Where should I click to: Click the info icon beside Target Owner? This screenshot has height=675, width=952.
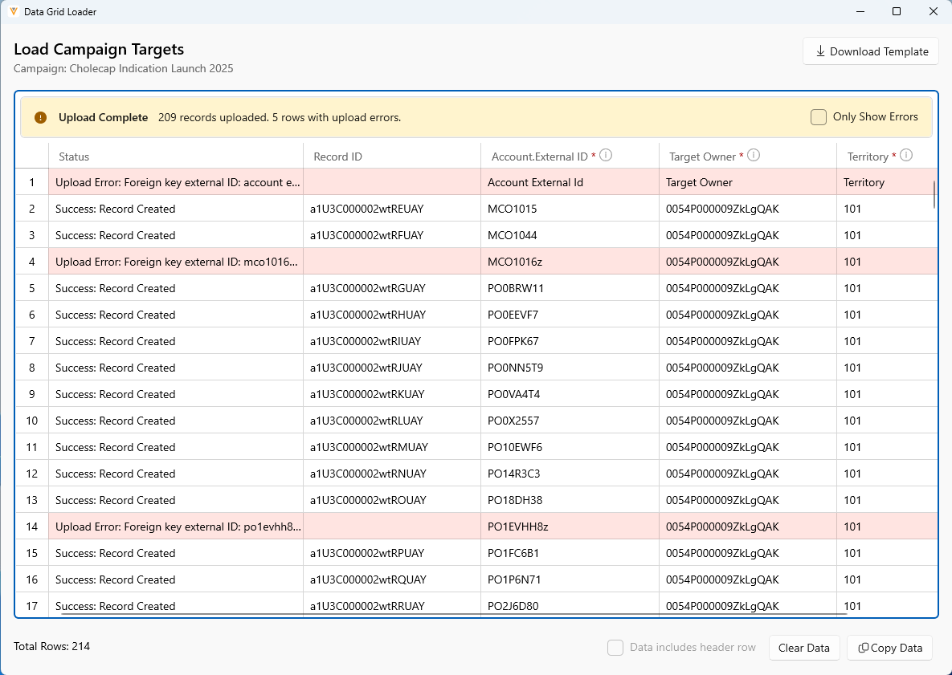tap(754, 156)
